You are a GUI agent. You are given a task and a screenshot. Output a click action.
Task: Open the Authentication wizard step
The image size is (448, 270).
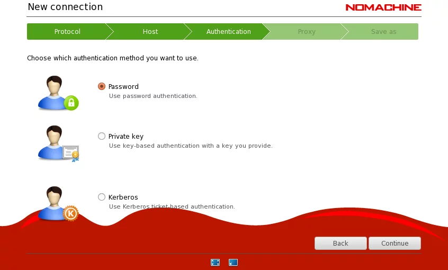[x=228, y=32]
